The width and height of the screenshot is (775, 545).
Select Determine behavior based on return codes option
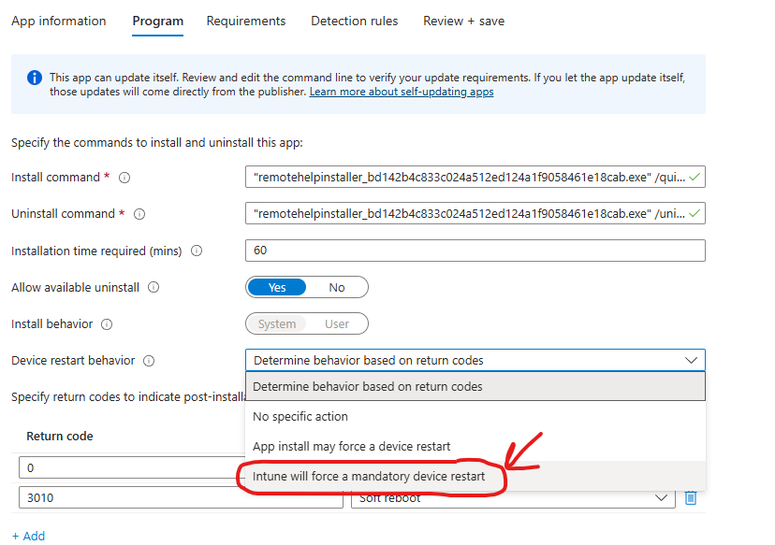point(475,386)
